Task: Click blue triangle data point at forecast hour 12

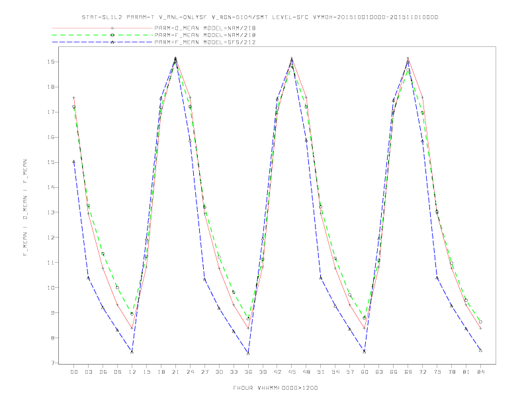Action: pos(132,351)
